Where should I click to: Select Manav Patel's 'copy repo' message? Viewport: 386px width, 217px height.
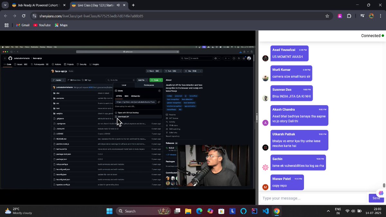(280, 185)
